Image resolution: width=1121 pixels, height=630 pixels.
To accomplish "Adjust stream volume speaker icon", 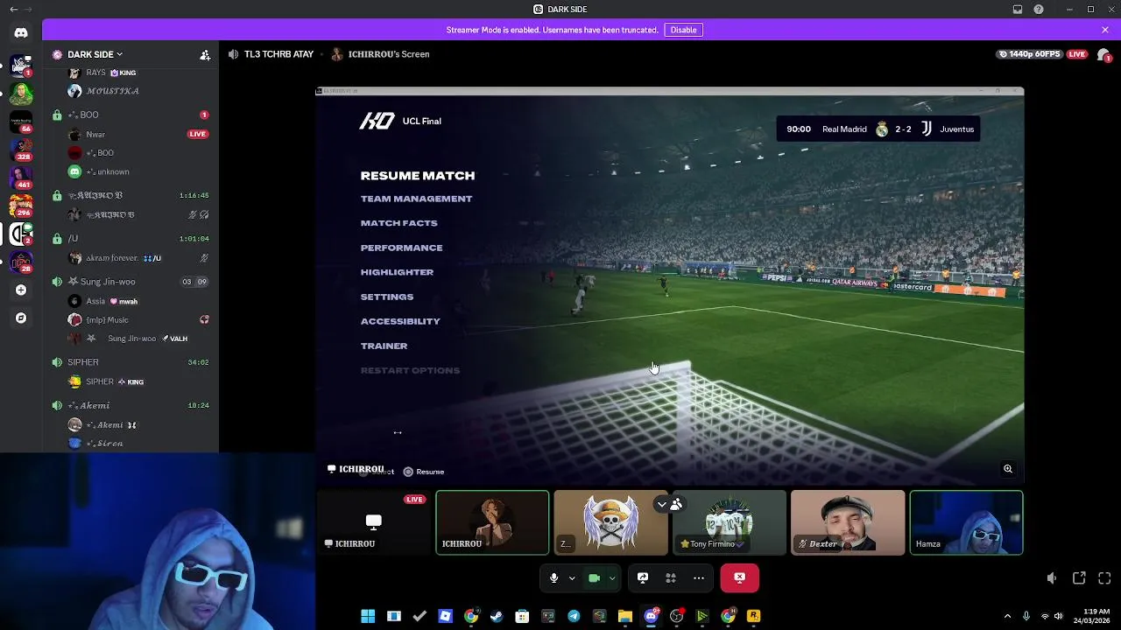I will (1052, 578).
